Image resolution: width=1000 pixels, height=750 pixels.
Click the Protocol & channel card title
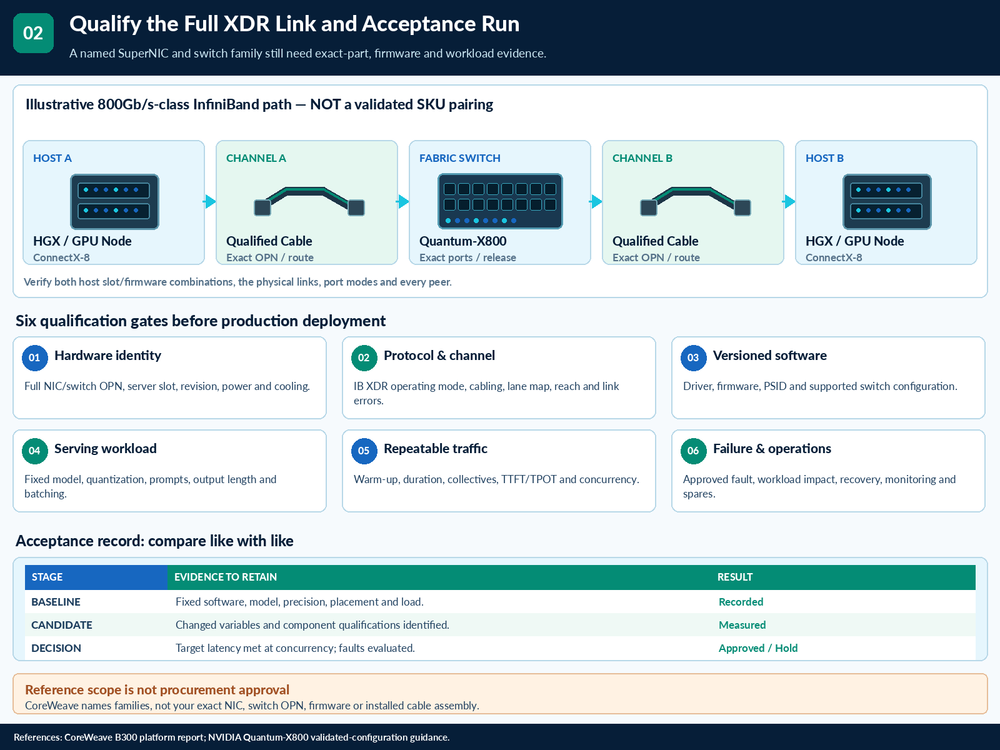click(x=439, y=356)
